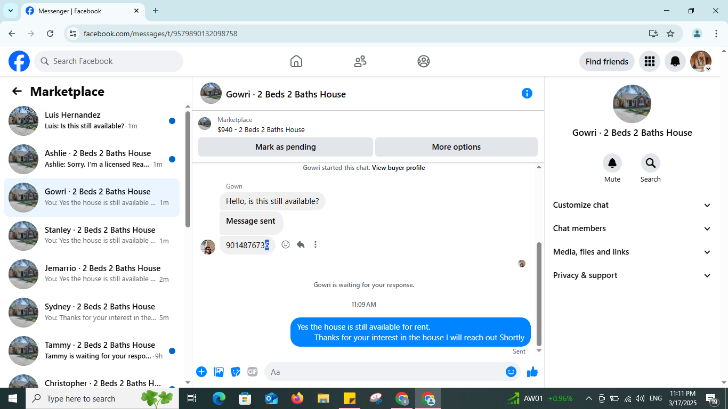
Task: Open Firefox from the taskbar
Action: [x=297, y=398]
